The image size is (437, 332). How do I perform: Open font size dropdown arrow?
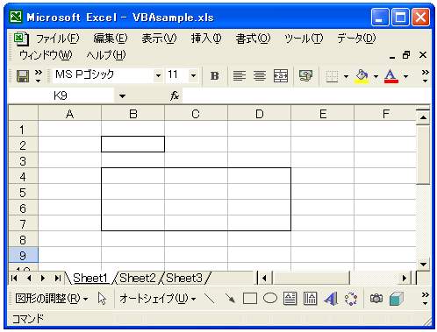click(193, 75)
